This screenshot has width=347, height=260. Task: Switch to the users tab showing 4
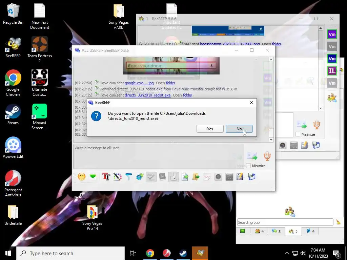pyautogui.click(x=259, y=231)
